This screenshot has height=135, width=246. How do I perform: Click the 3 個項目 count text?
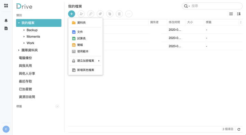pos(228,129)
